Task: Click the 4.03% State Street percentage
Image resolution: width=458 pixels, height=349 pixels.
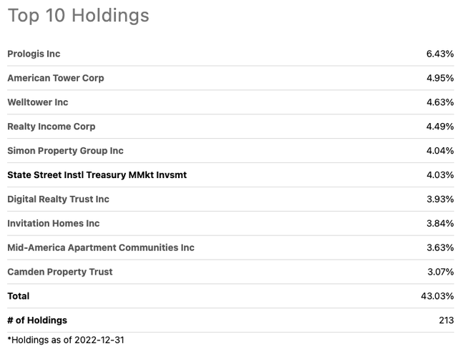Action: (440, 175)
